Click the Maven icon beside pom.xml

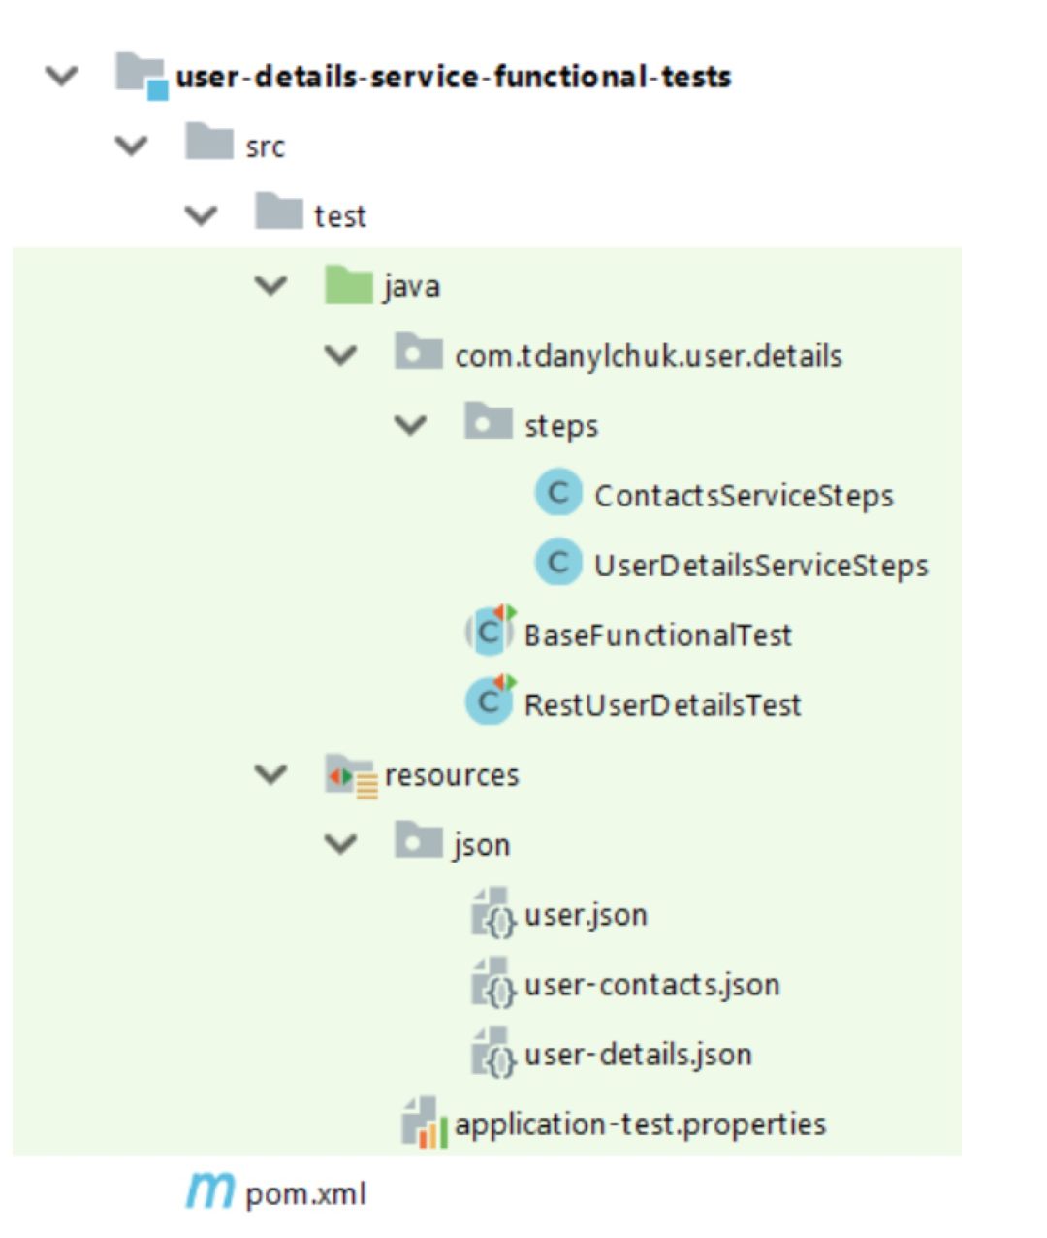pos(210,1191)
